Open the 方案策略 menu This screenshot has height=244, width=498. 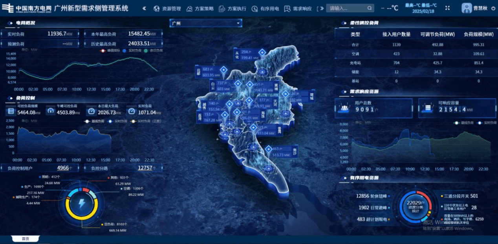200,9
